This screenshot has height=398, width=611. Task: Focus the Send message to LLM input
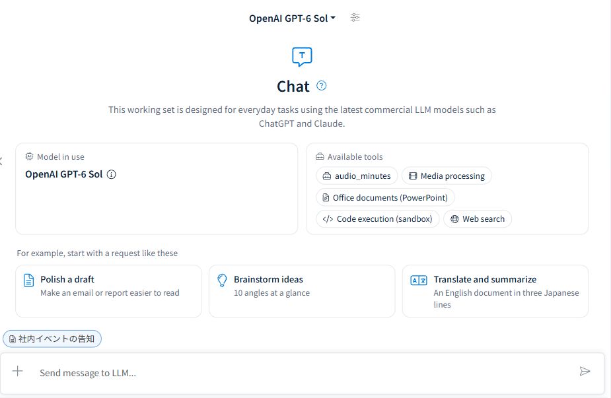click(x=302, y=373)
